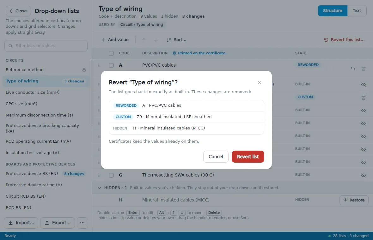The image size is (373, 240).
Task: Switch to the Text tab
Action: pyautogui.click(x=357, y=11)
